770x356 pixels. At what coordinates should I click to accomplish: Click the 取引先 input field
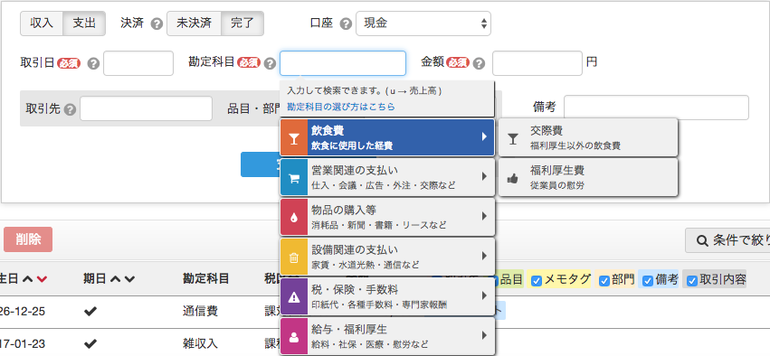(147, 108)
